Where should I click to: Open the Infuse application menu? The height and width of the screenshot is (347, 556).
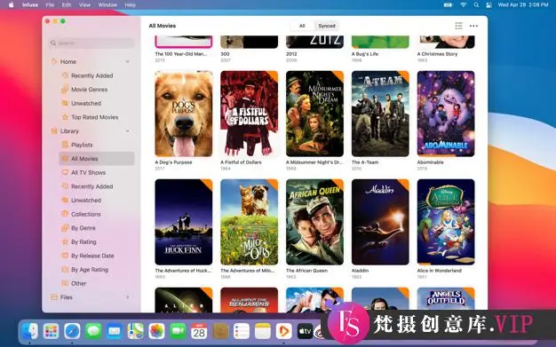pyautogui.click(x=30, y=5)
